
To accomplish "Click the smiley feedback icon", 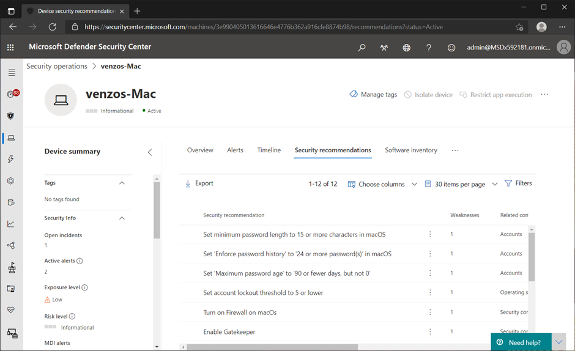I will pyautogui.click(x=451, y=47).
